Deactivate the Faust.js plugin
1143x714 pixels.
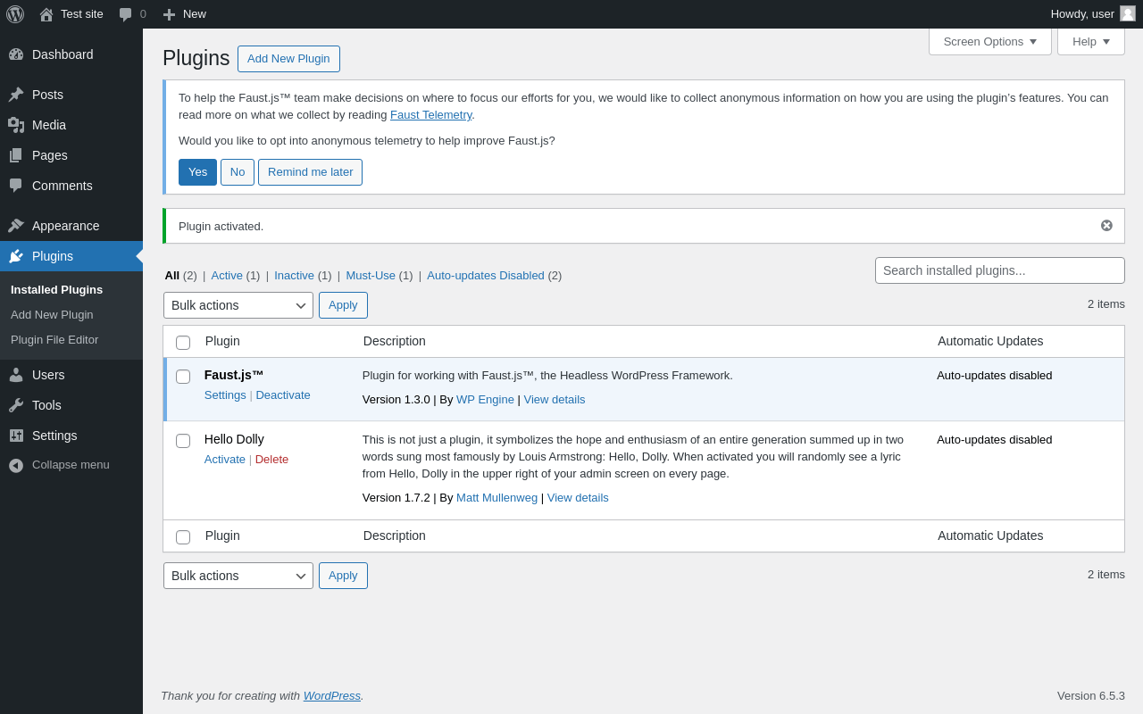tap(283, 395)
